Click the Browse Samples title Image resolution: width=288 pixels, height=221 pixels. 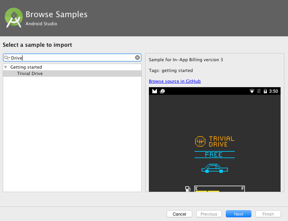click(x=57, y=14)
